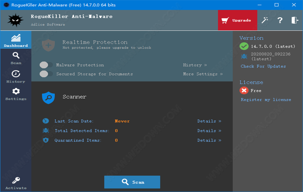
Task: Maximize the RogueKiller window
Action: point(277,5)
